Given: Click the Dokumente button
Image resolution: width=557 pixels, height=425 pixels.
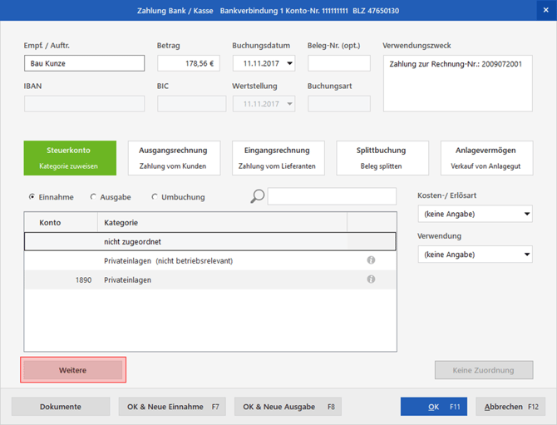Looking at the screenshot, I should [x=61, y=407].
